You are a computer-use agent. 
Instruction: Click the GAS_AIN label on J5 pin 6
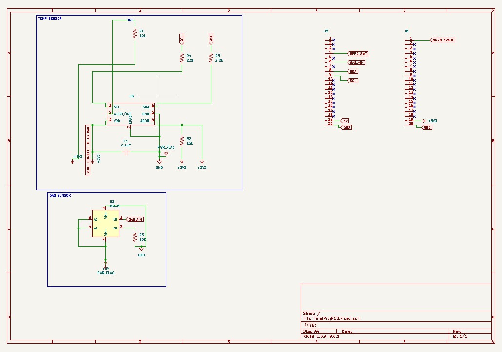[356, 62]
